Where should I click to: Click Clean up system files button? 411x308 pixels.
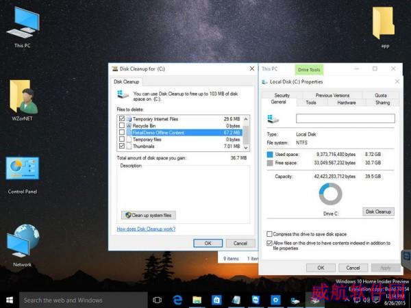pos(149,216)
